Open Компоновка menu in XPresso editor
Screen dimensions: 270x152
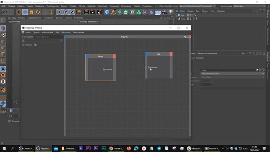pyautogui.click(x=47, y=33)
